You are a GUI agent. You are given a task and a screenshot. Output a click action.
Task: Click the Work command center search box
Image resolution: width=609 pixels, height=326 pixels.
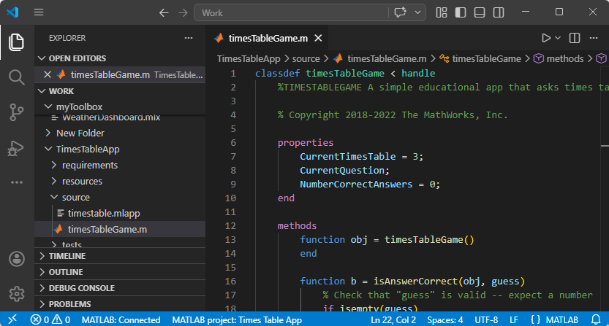(291, 13)
